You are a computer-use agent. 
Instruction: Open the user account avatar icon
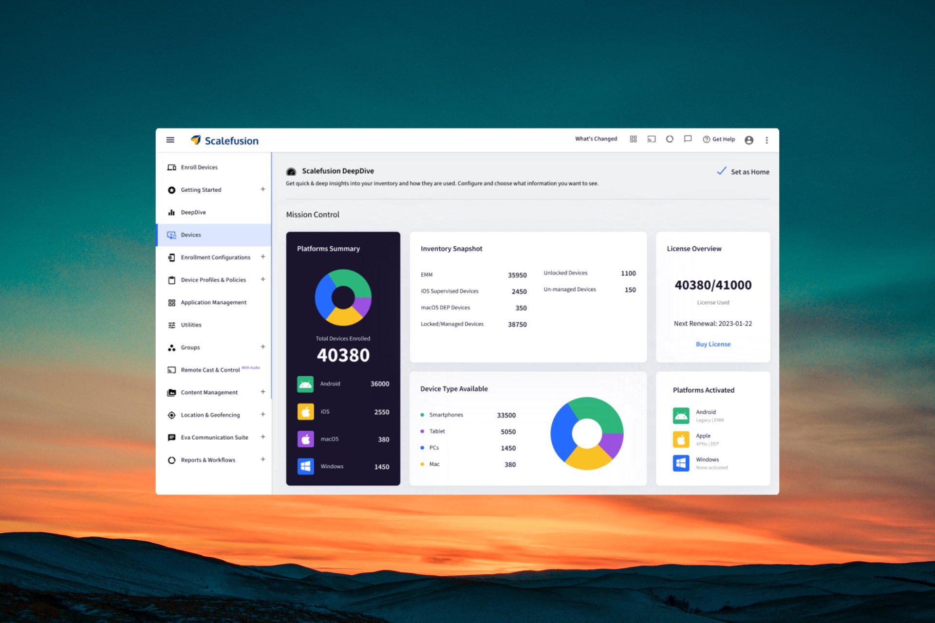click(x=749, y=140)
